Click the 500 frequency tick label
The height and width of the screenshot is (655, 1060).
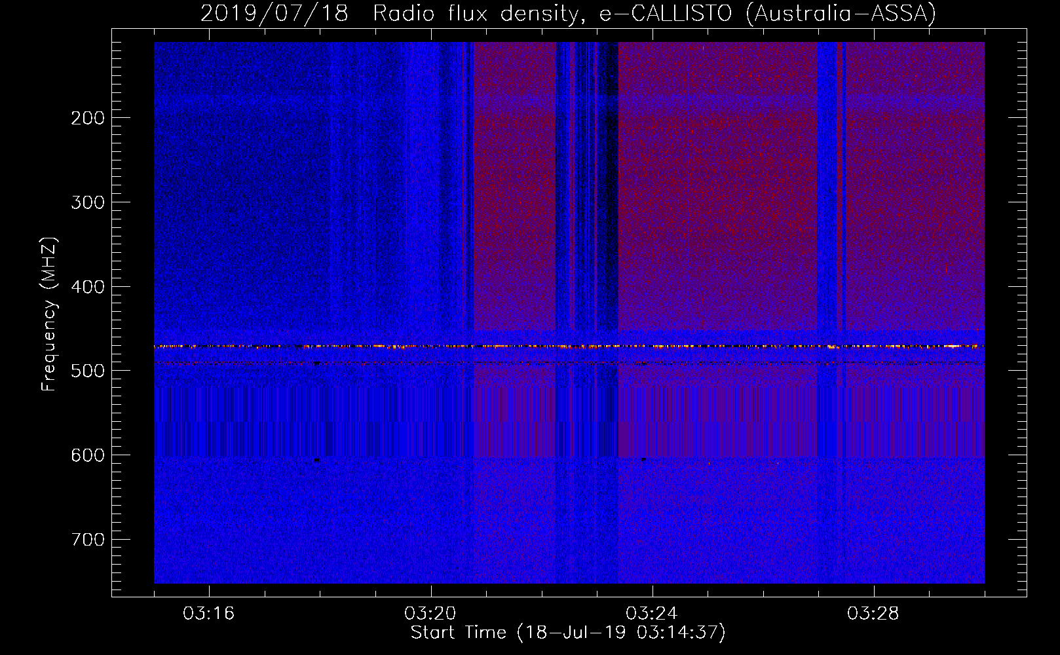click(x=87, y=371)
